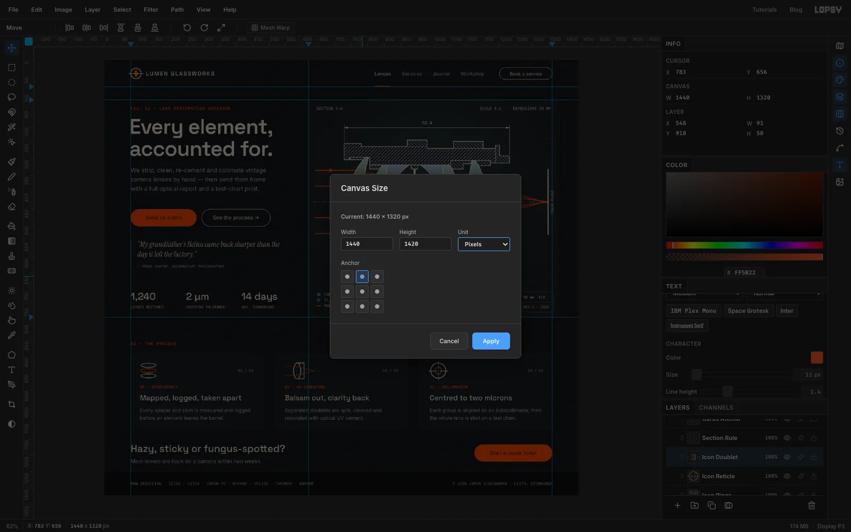Screen dimensions: 851x532
Task: Apply the canvas size change
Action: (491, 341)
